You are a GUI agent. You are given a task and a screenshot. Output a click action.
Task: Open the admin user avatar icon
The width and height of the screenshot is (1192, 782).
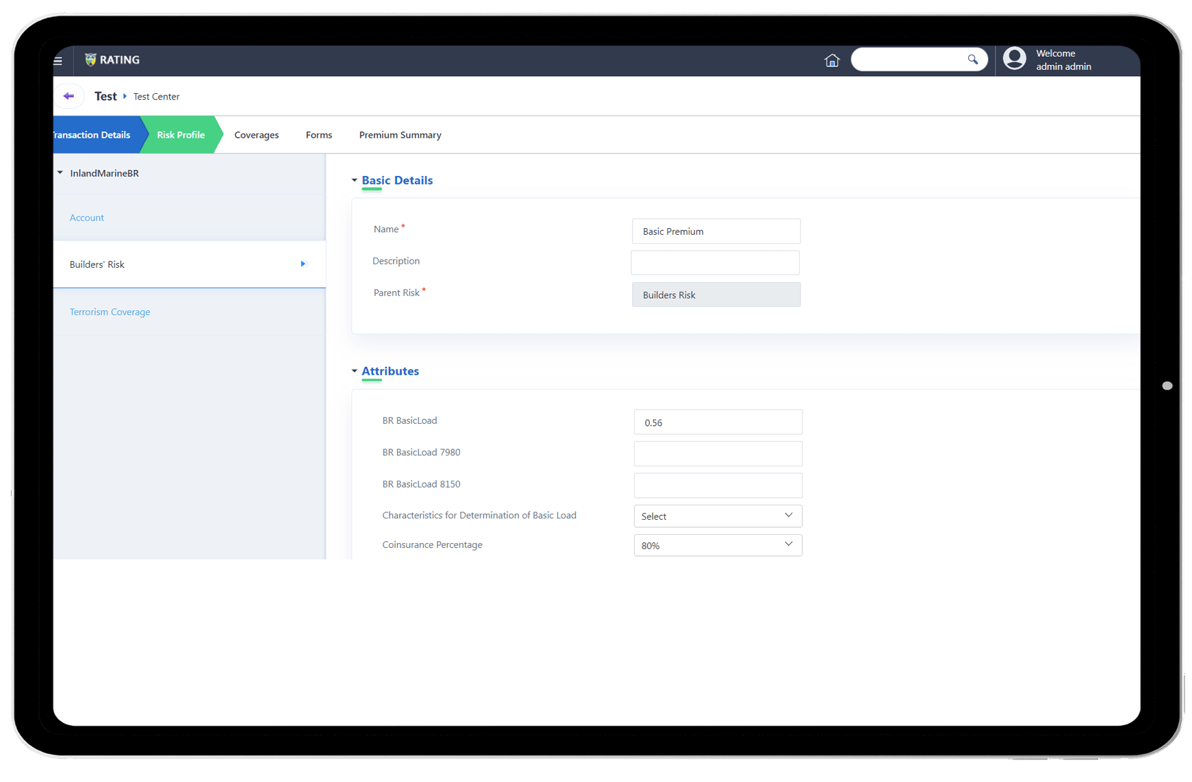tap(1014, 59)
